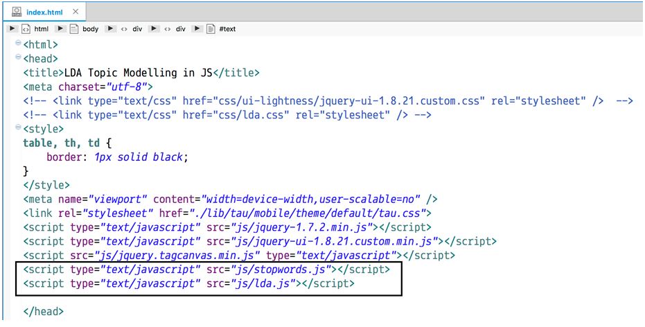Expand the arrow before body breadcrumb

[x=61, y=29]
